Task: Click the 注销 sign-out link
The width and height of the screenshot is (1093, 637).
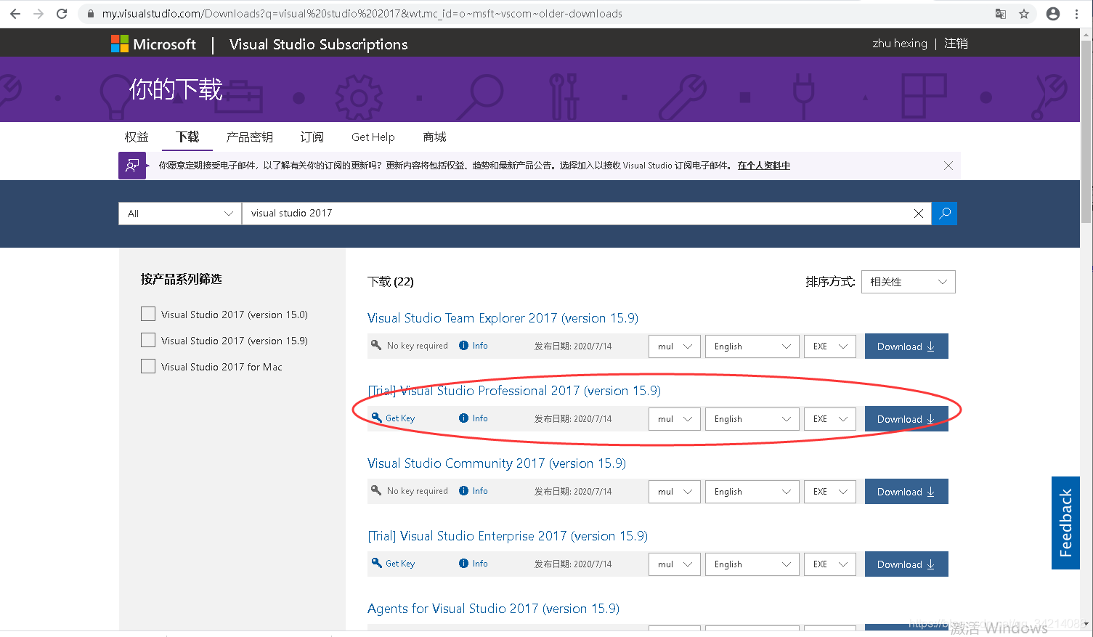Action: click(x=956, y=44)
